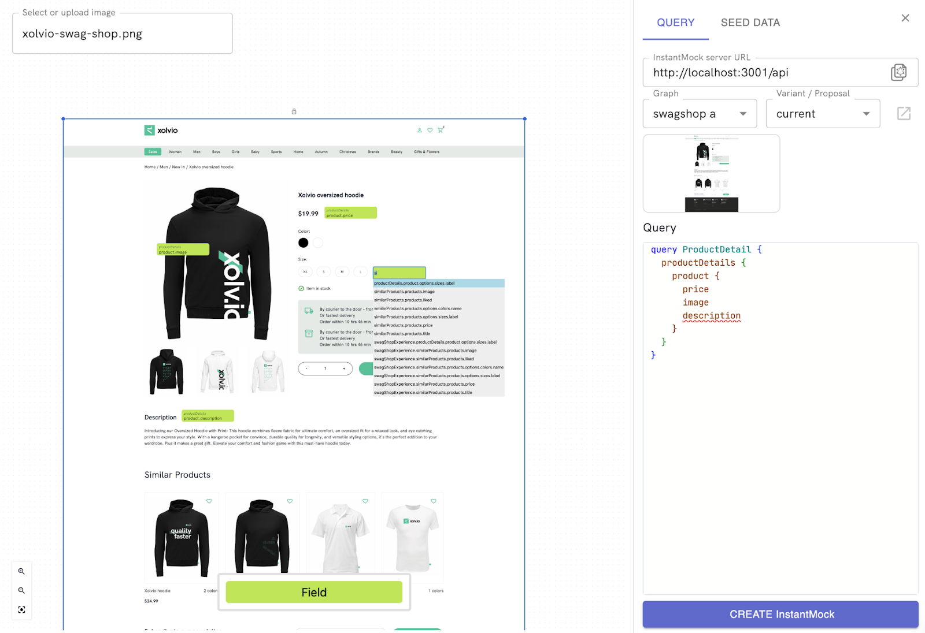925x633 pixels.
Task: Fit canvas to screen icon
Action: [x=21, y=610]
